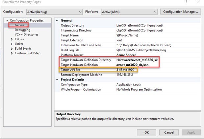This screenshot has width=204, height=139.
Task: Expand the C/C++ tree node arrow
Action: [12, 39]
